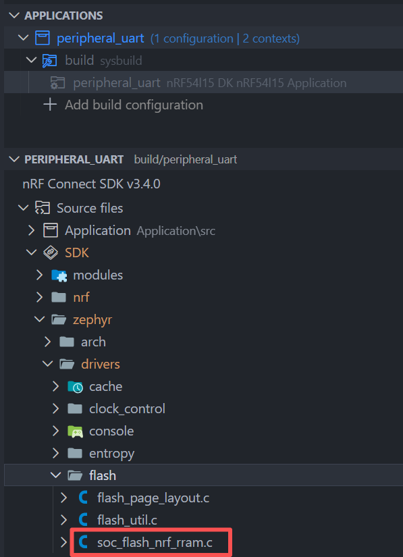
Task: Collapse the APPLICATIONS section
Action: pyautogui.click(x=14, y=16)
